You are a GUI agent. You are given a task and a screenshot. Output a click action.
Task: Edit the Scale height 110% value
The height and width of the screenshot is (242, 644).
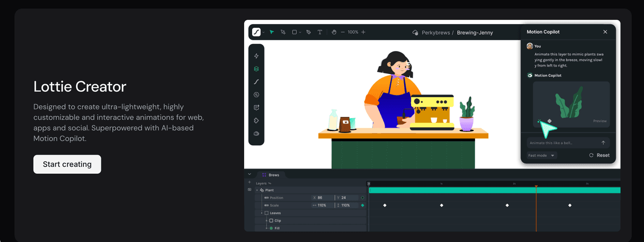347,206
